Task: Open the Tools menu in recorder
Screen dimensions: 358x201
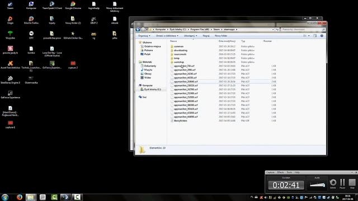Action: 289,173
